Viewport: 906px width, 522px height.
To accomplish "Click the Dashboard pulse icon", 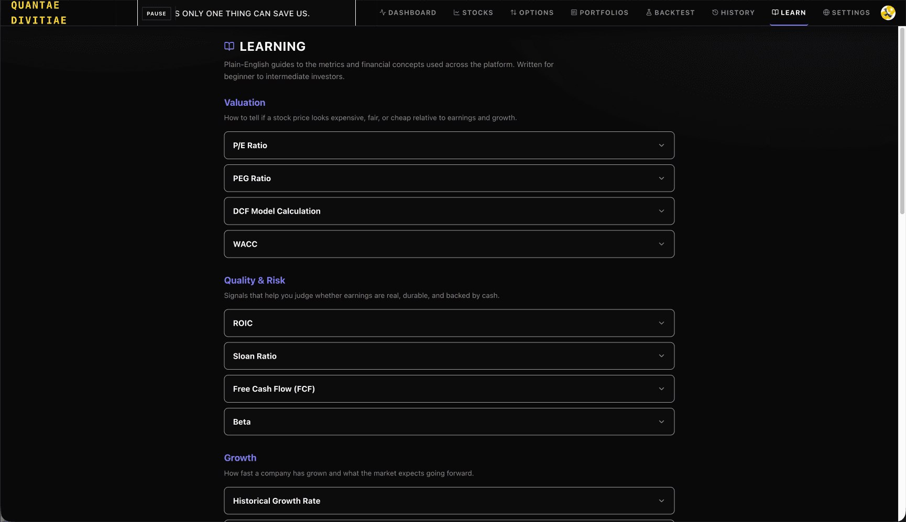I will 383,13.
